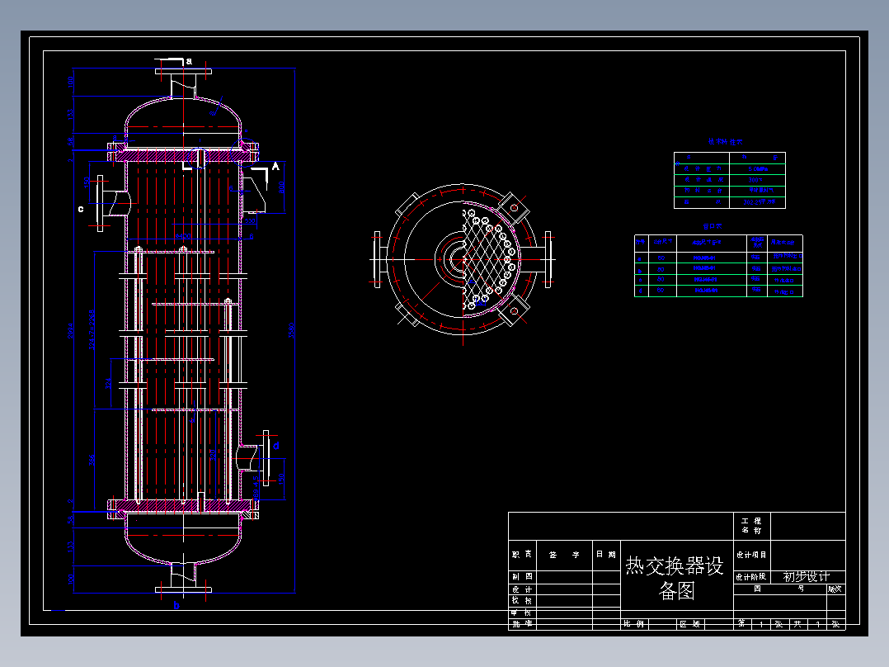Click the 300℃ design temperature value

(x=755, y=180)
